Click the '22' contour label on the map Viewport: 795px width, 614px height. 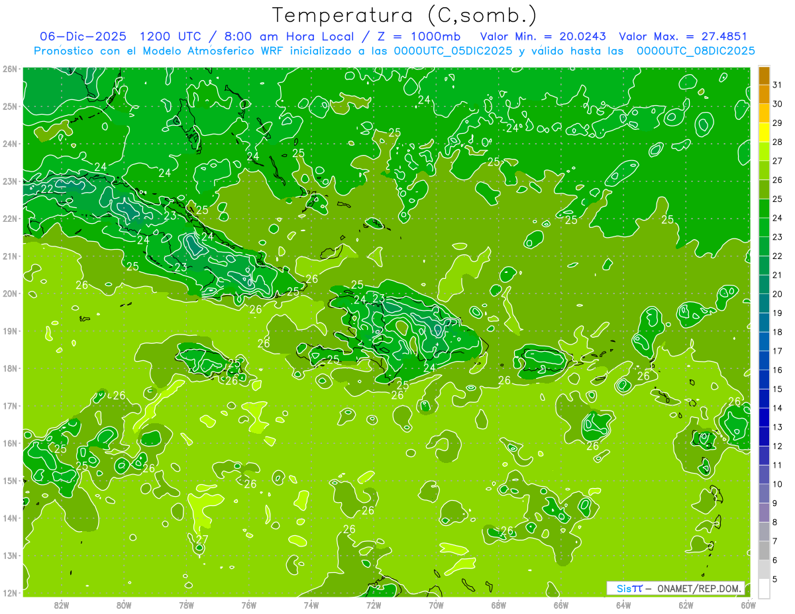(x=47, y=189)
